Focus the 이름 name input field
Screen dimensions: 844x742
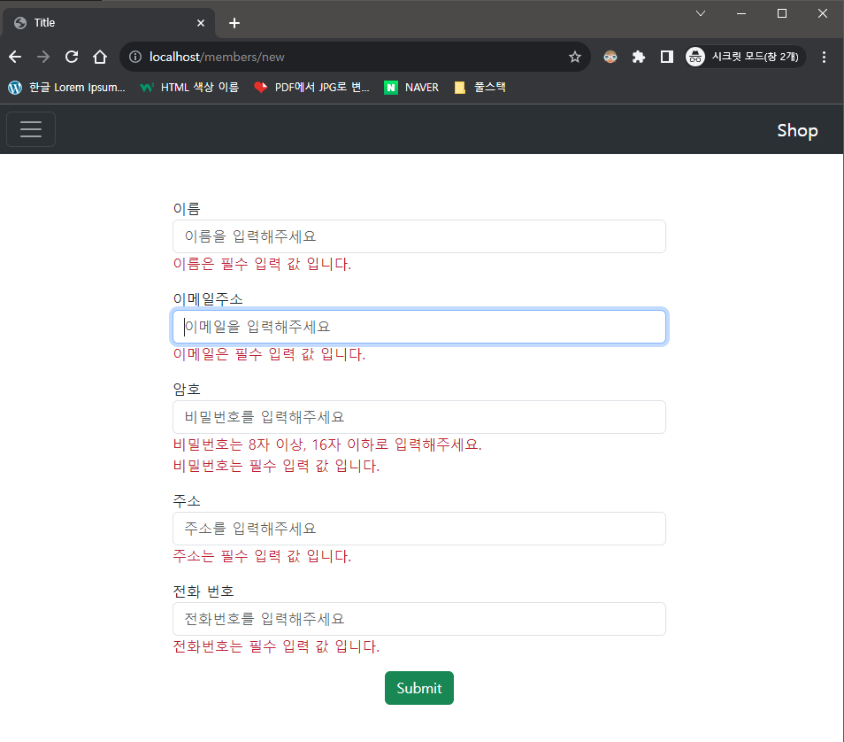pos(418,236)
